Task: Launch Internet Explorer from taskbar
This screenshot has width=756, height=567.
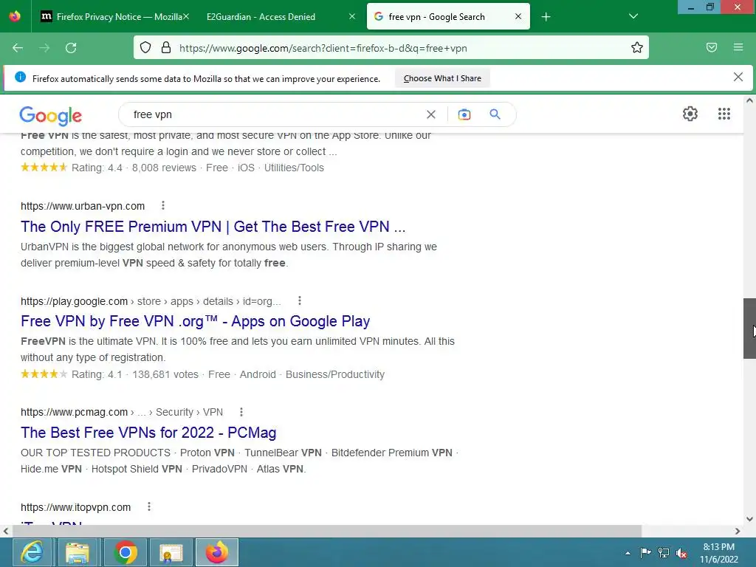Action: point(32,552)
